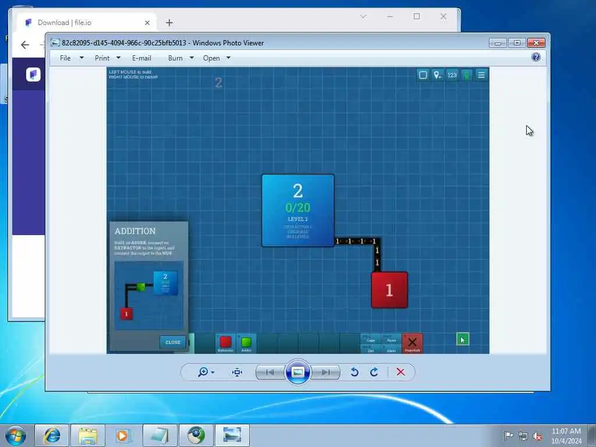The height and width of the screenshot is (447, 596).
Task: Click the Copy button in game toolbar
Action: (x=370, y=339)
